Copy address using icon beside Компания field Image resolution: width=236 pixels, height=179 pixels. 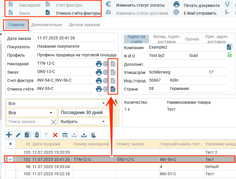click(x=229, y=47)
